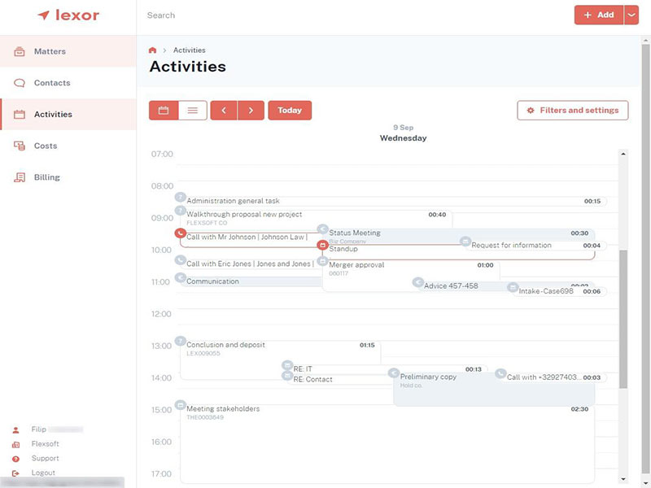Click the Billing sidebar icon
Image resolution: width=651 pixels, height=488 pixels.
click(19, 176)
